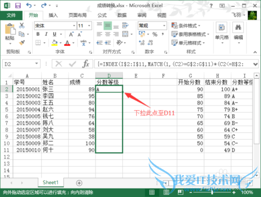Toggle the highlighted Middle Align button
This screenshot has height=197, width=261.
pos(108,26)
